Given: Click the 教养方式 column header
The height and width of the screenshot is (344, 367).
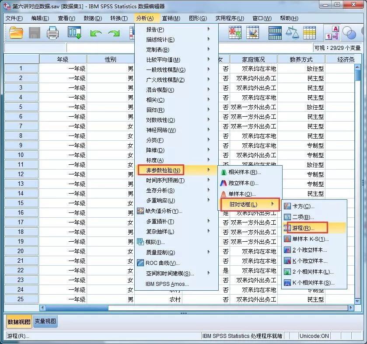Looking at the screenshot, I should tap(301, 59).
